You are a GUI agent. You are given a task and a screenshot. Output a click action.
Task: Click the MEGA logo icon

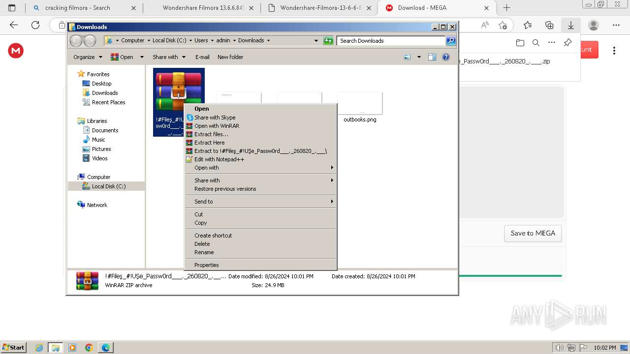point(16,50)
